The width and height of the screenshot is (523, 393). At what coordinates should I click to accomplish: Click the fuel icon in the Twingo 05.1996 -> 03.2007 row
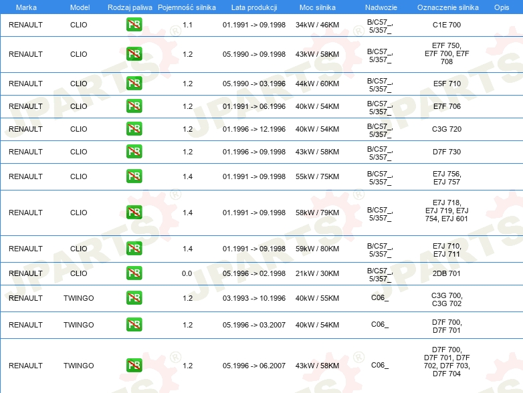(134, 324)
